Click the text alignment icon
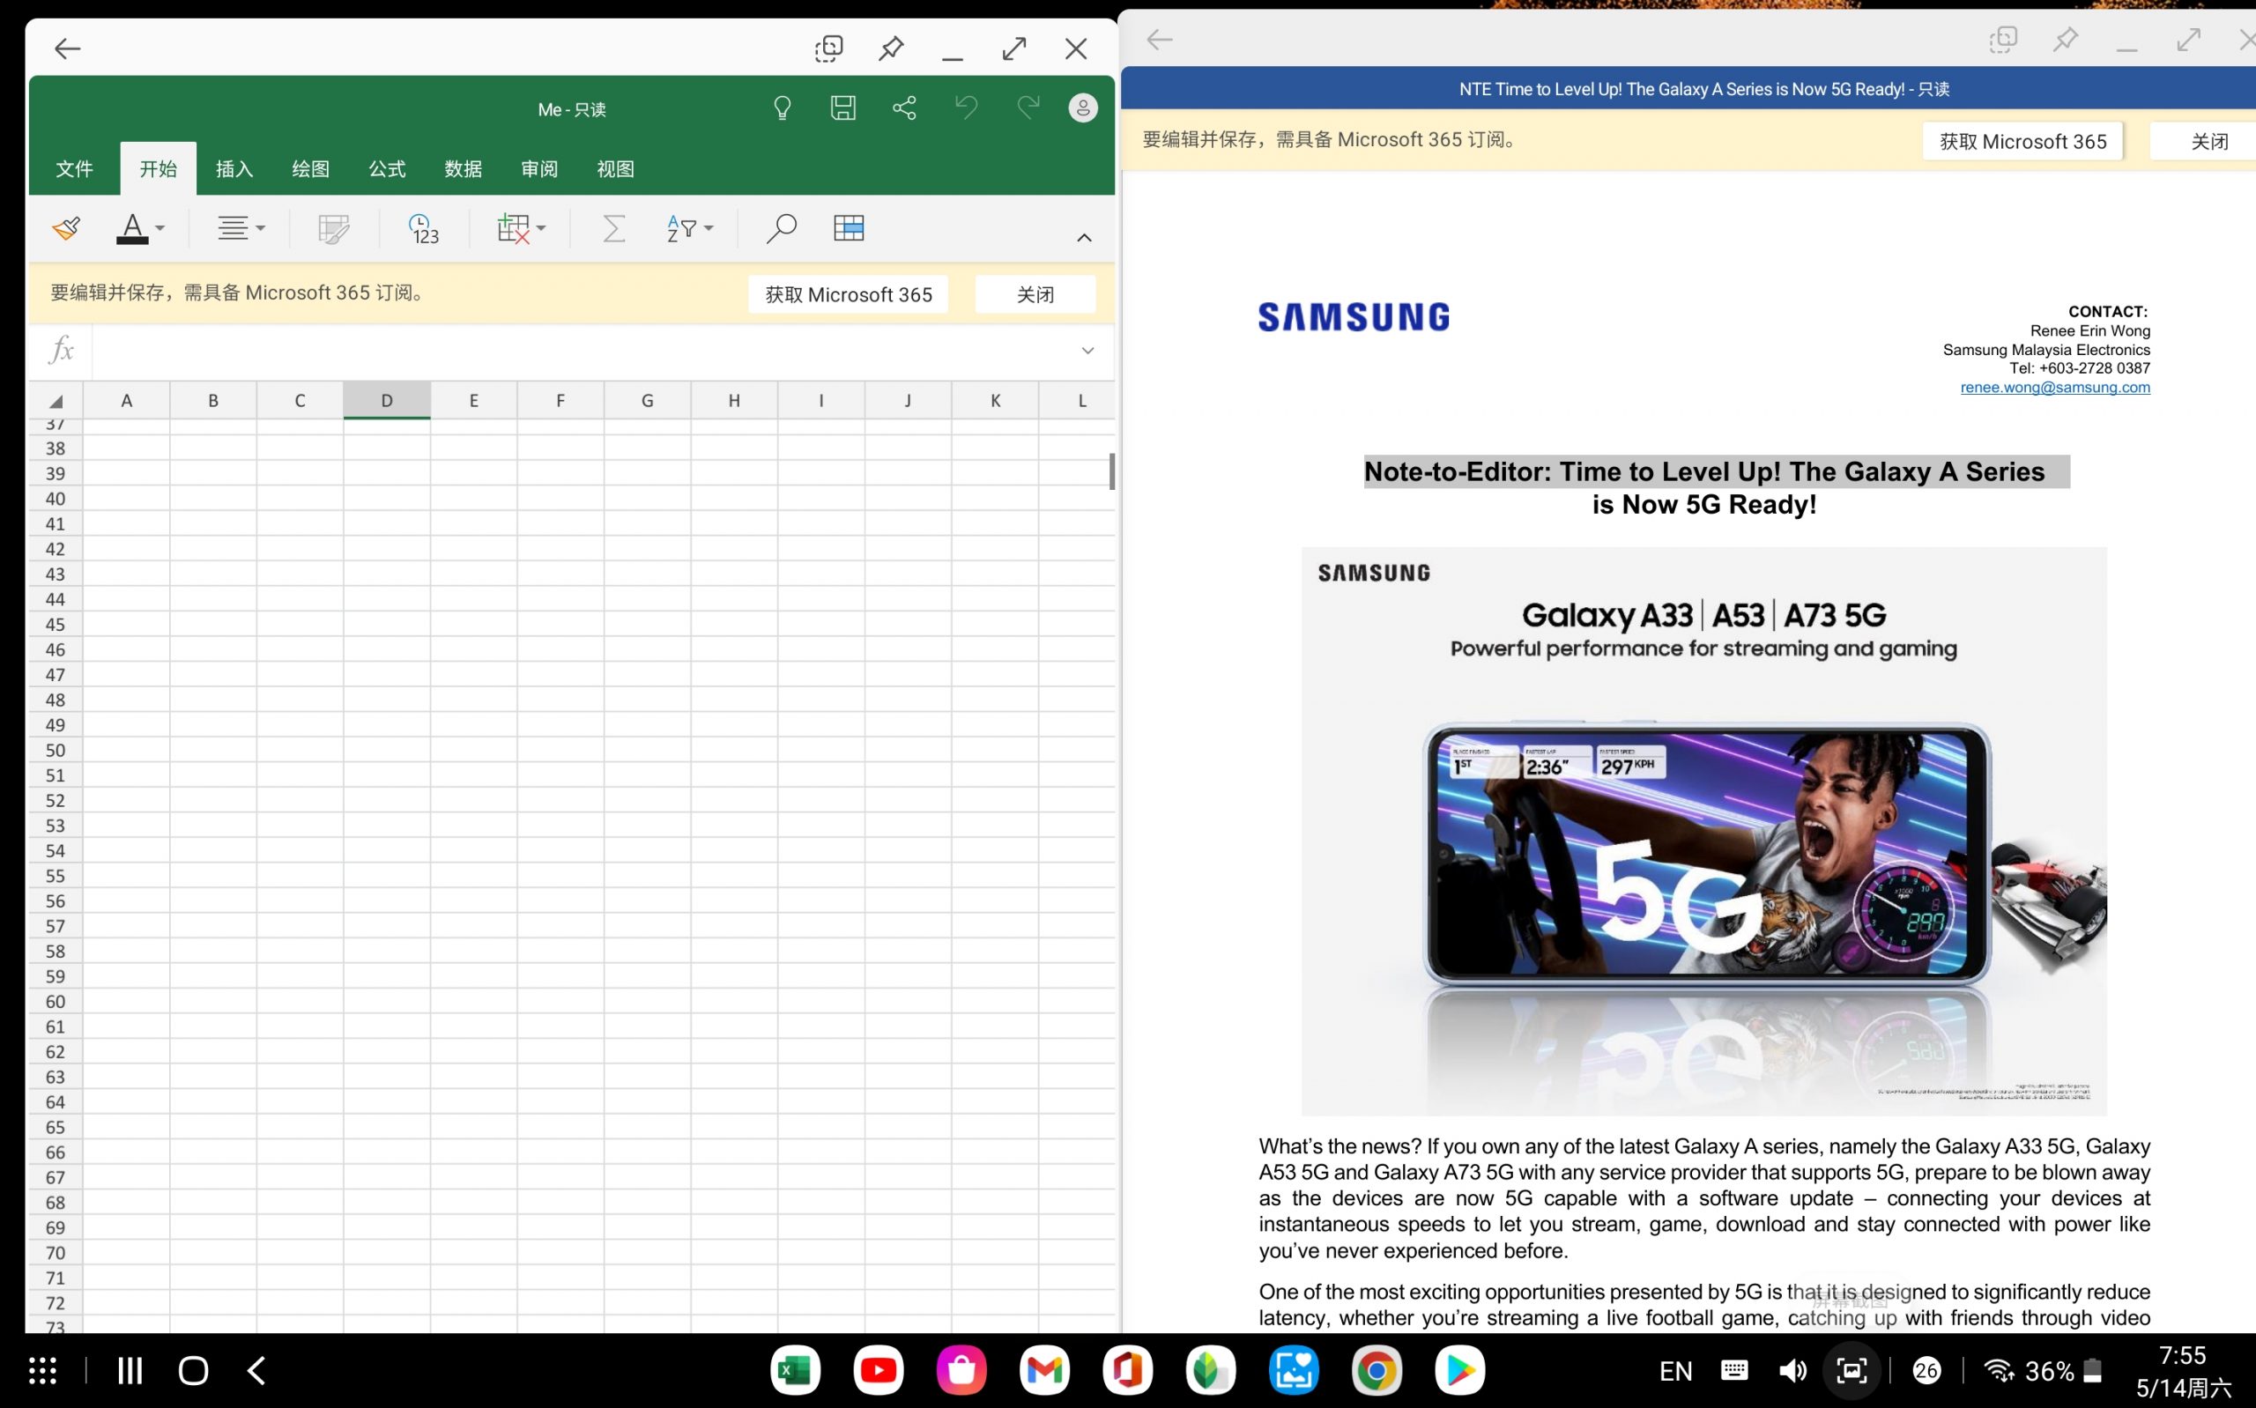The width and height of the screenshot is (2256, 1408). click(x=233, y=228)
